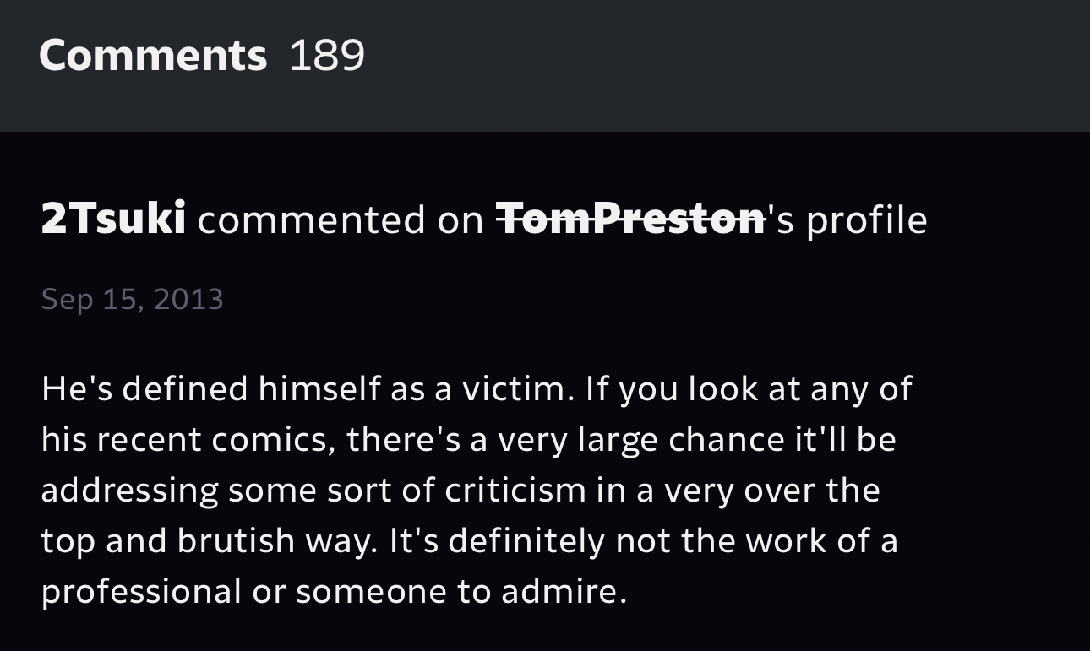Click the Comments section heading

153,56
